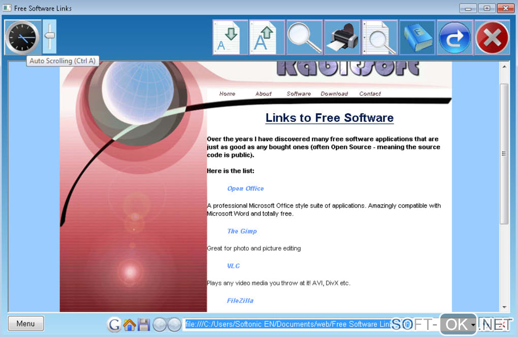Open the page search document-magnifier icon

[379, 37]
